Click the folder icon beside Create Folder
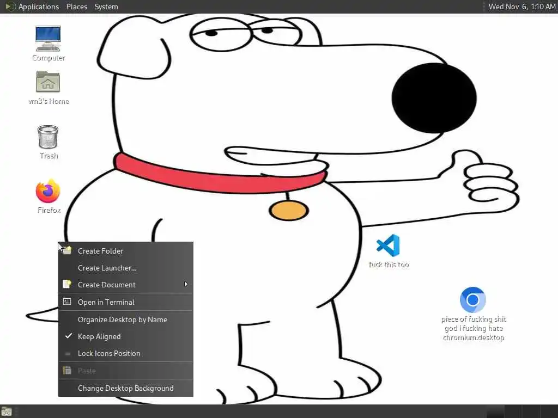 (67, 250)
